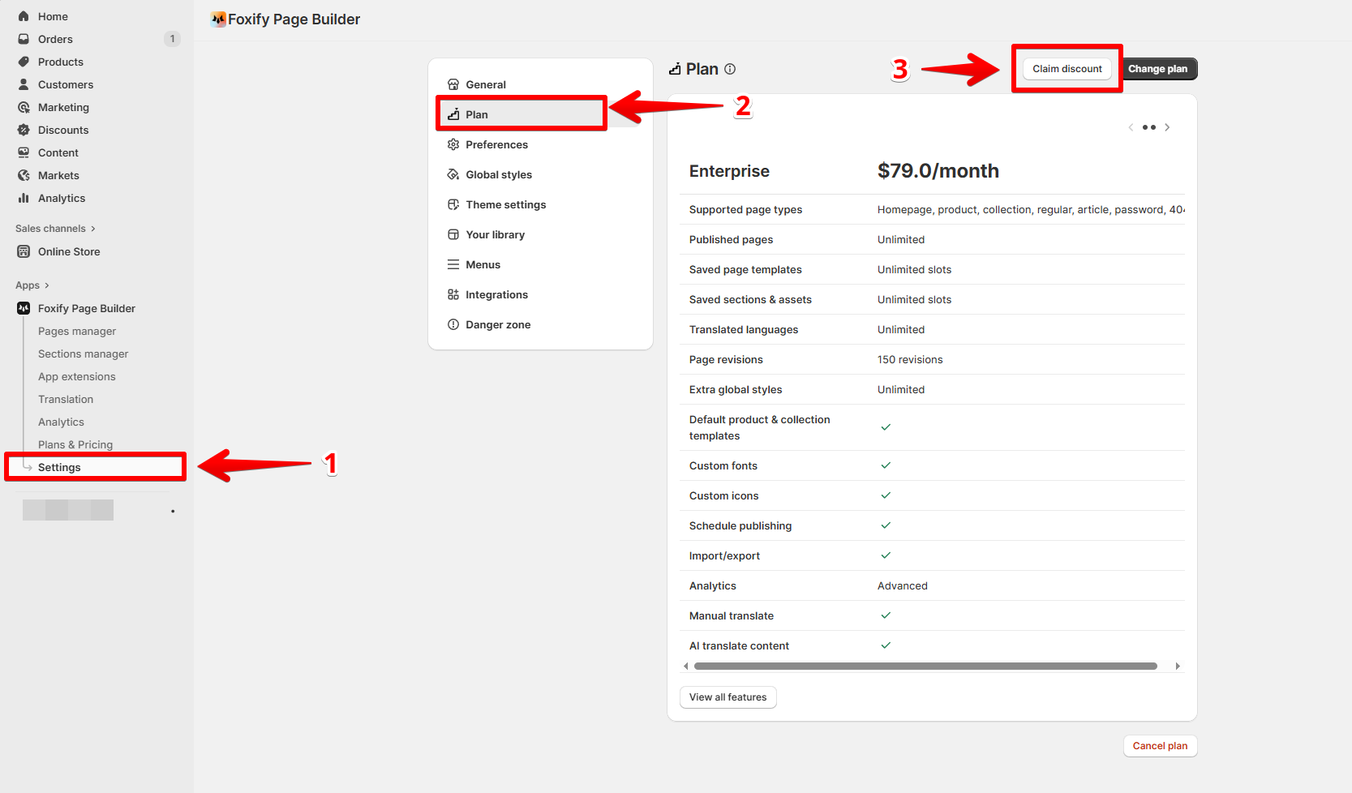Viewport: 1352px width, 793px height.
Task: Open Global styles settings
Action: click(x=540, y=174)
